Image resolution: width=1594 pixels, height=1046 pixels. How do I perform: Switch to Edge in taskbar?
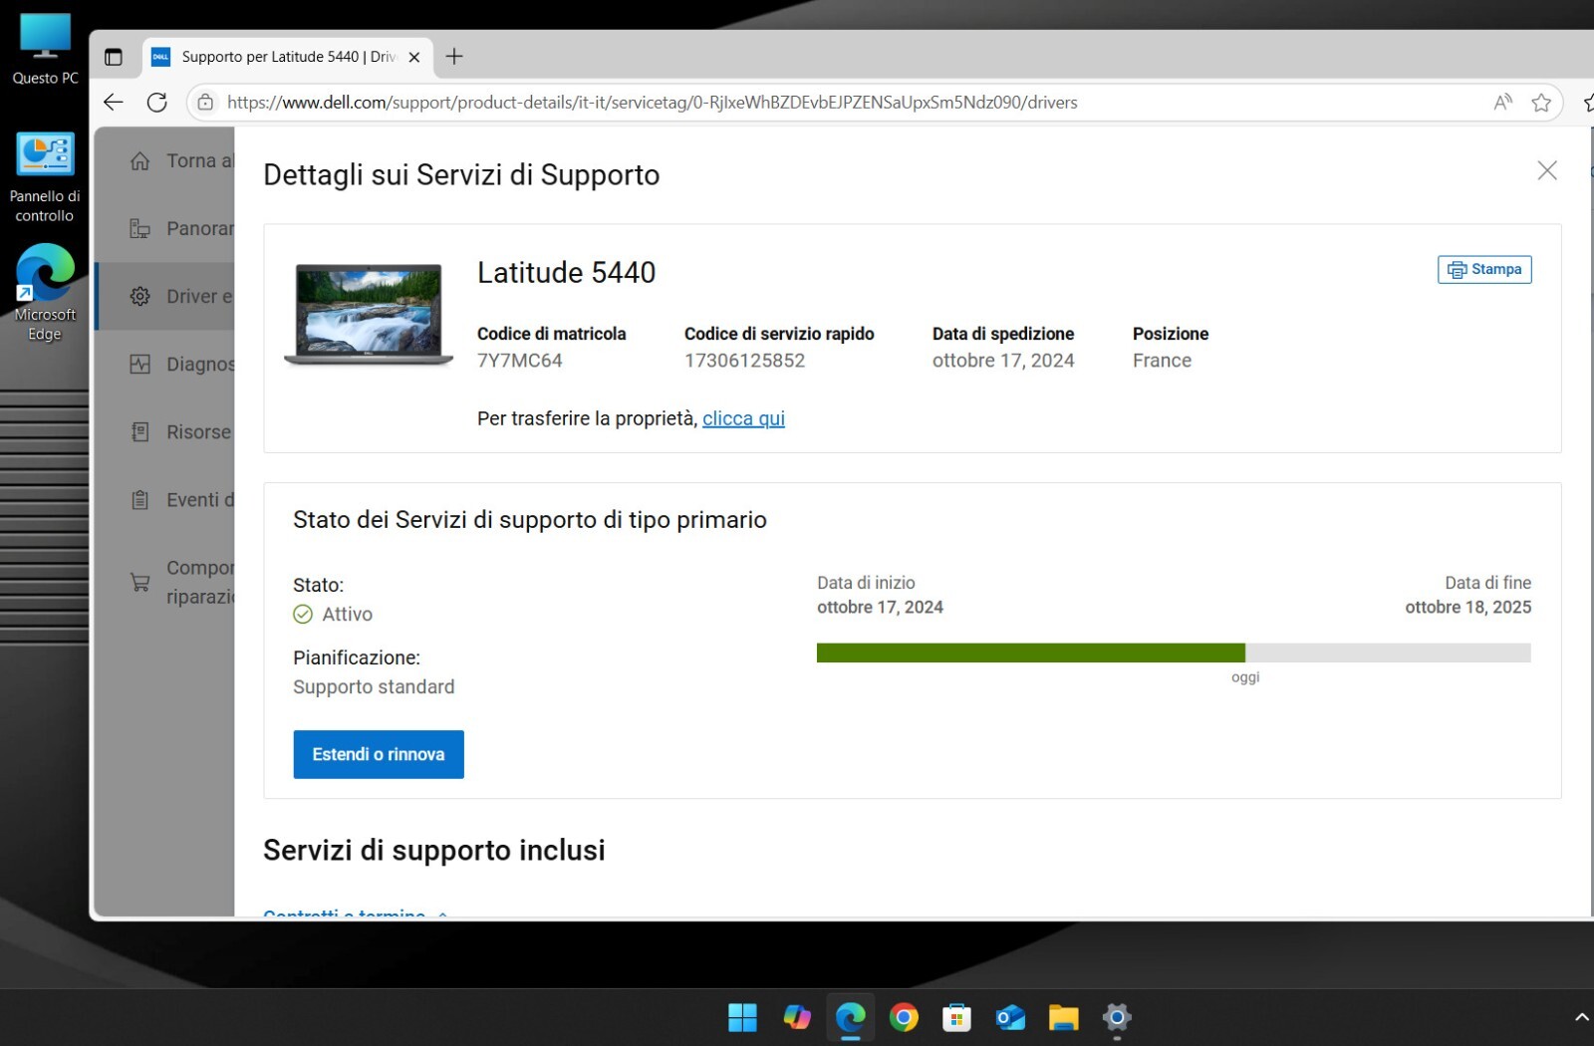(x=850, y=1017)
